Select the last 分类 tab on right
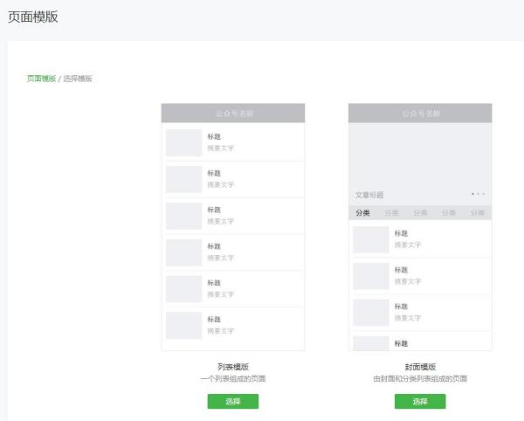This screenshot has width=524, height=421. (477, 213)
